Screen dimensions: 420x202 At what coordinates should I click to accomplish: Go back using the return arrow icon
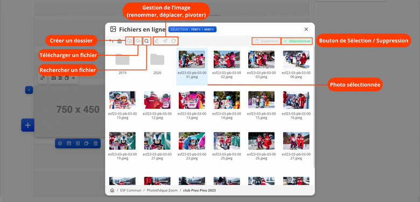pos(111,41)
